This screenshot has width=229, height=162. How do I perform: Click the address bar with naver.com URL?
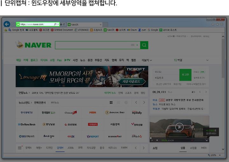[38, 24]
